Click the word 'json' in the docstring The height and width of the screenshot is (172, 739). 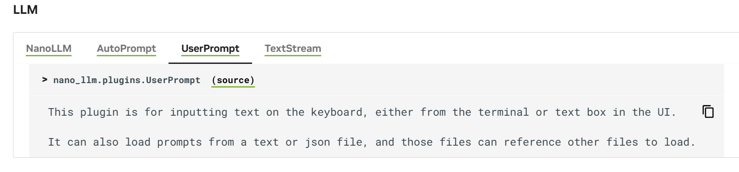pyautogui.click(x=318, y=142)
